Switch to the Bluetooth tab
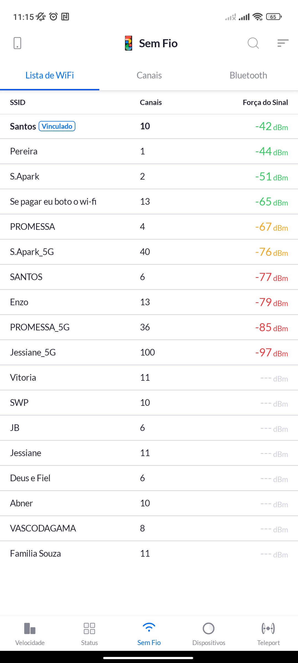298x663 pixels. point(248,75)
